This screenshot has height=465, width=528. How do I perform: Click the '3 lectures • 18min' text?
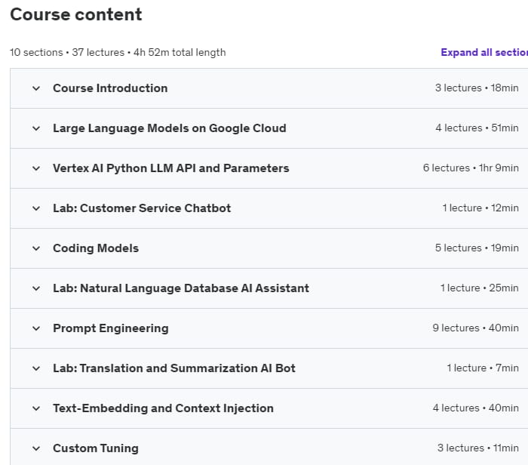click(477, 88)
